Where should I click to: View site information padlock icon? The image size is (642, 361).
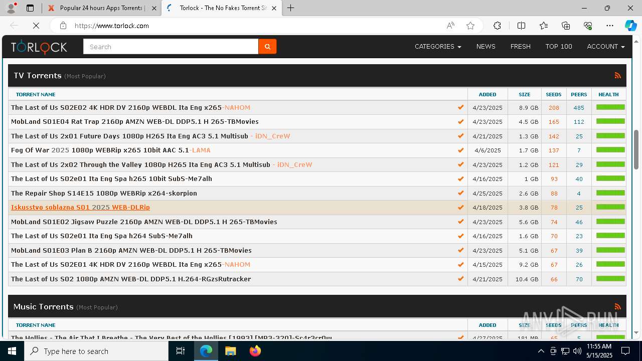(x=63, y=26)
